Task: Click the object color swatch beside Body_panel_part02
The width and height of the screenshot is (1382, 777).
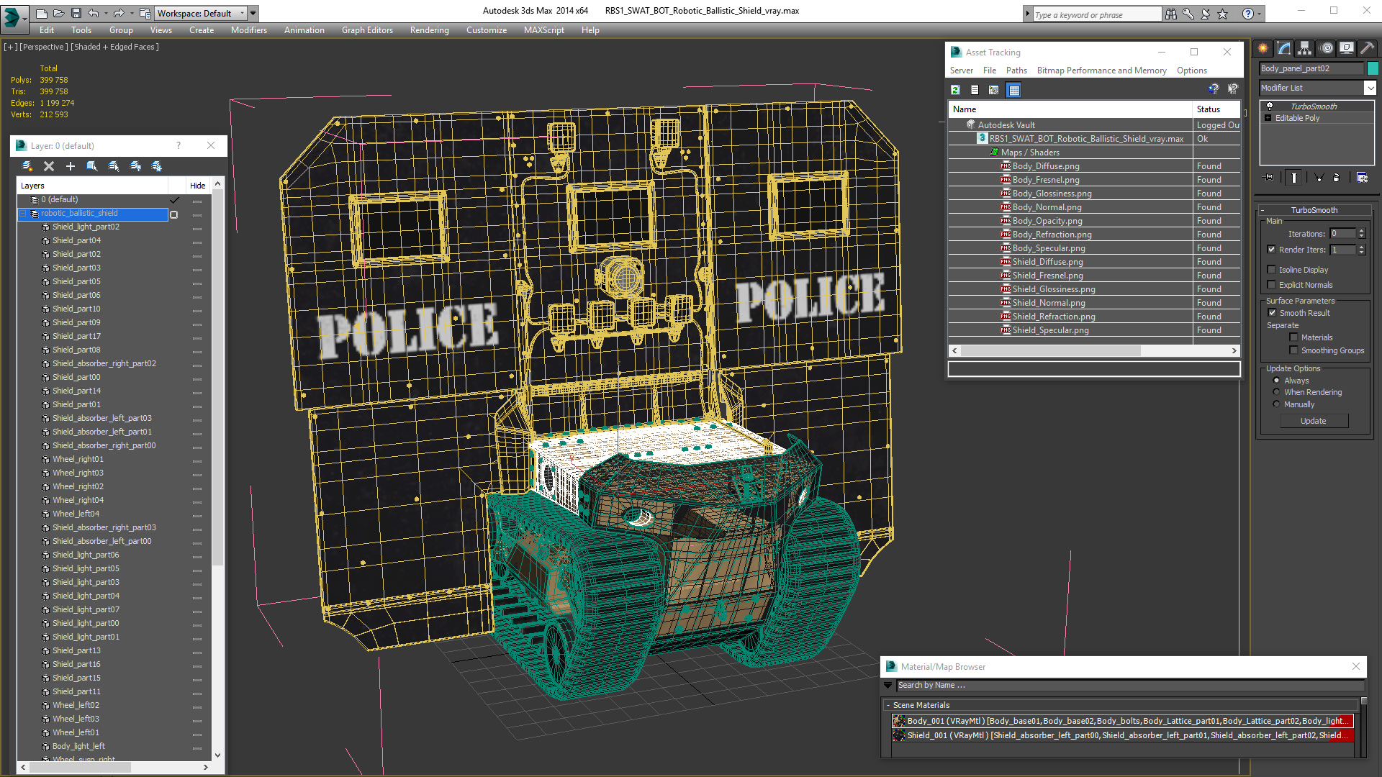Action: [x=1373, y=68]
